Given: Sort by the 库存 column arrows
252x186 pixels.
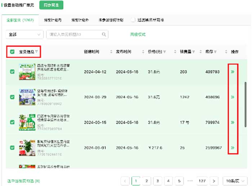Looking at the screenshot, I should pos(226,52).
